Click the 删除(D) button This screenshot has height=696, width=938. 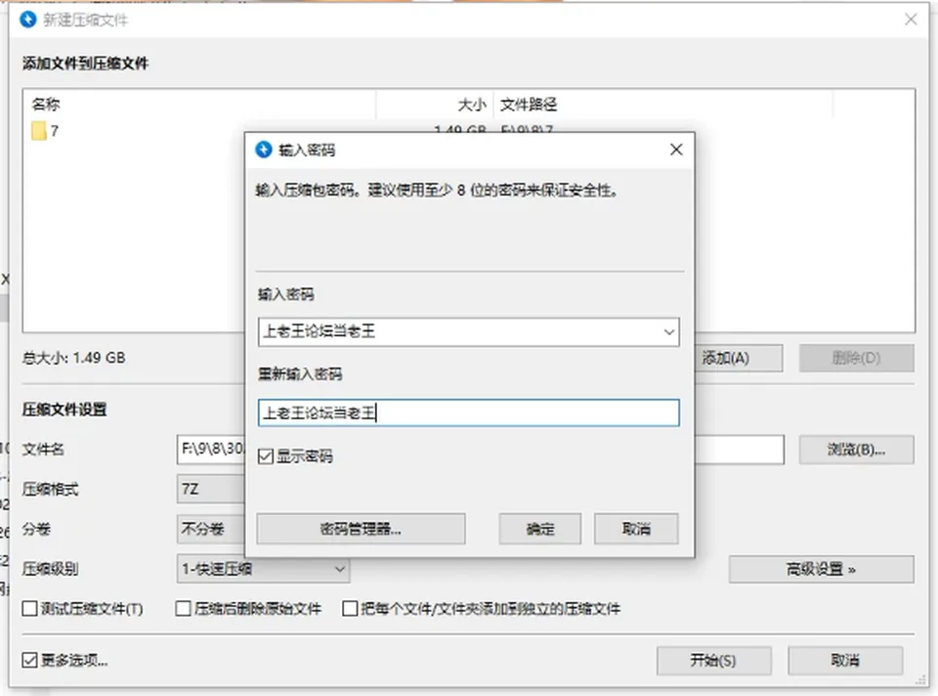tap(857, 358)
